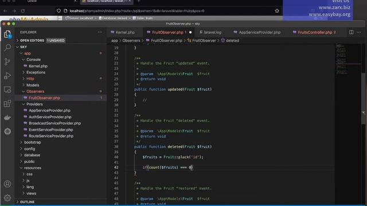The width and height of the screenshot is (367, 206).
Task: Click the browser Forward arrow
Action: [x=14, y=11]
